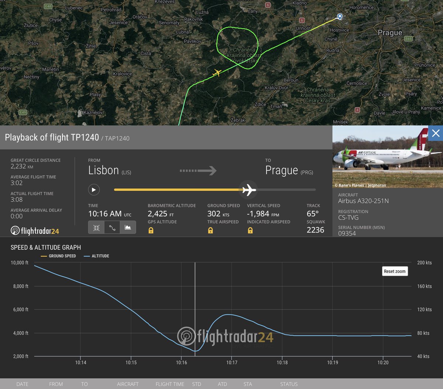443x389 pixels.
Task: Toggle the GROUND SPEED legend entry
Action: coord(58,256)
